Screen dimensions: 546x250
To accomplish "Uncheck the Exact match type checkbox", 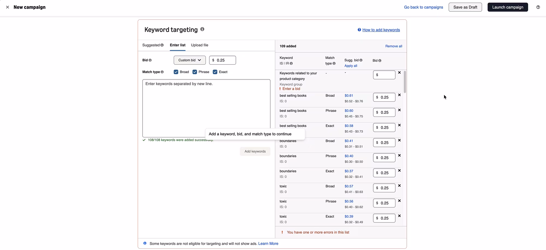I will click(215, 72).
